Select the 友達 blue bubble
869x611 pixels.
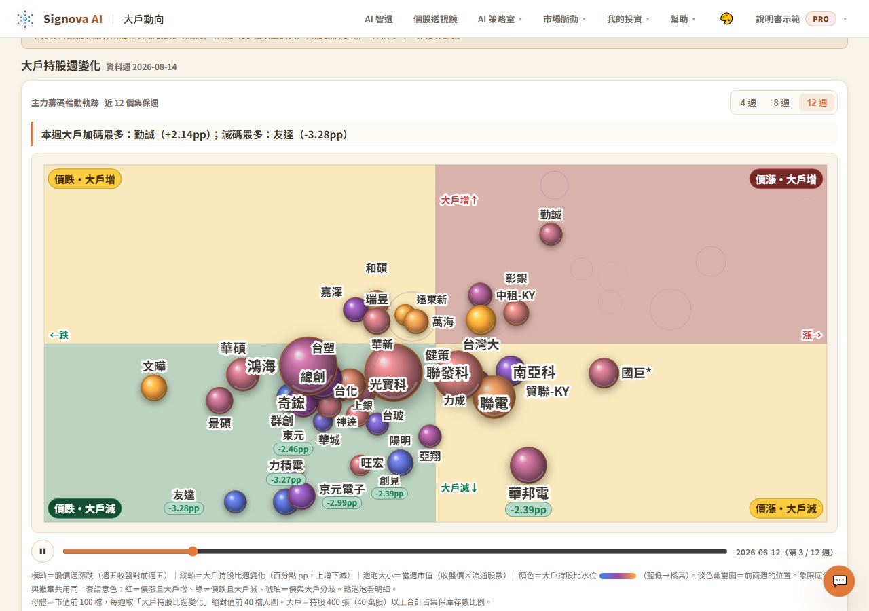pyautogui.click(x=235, y=502)
